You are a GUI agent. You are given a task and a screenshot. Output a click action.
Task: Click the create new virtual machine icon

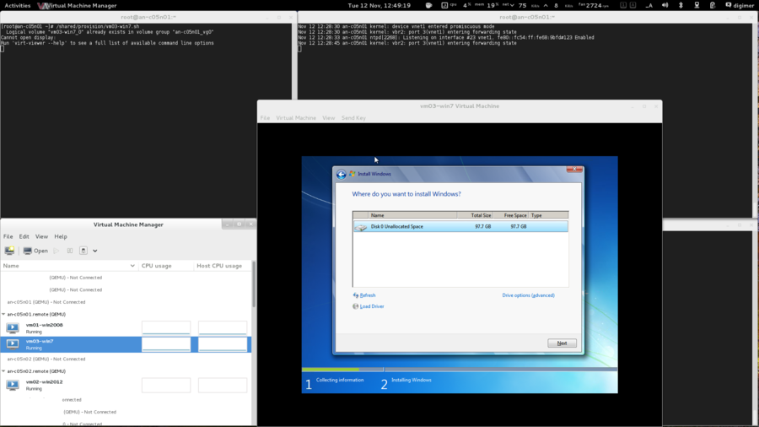pos(9,251)
